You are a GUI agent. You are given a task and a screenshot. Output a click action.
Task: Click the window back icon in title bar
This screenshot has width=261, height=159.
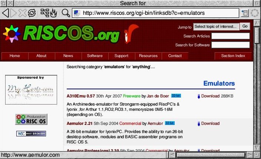3,3
